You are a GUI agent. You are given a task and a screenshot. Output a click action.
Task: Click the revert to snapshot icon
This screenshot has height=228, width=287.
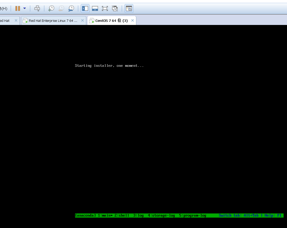[x=61, y=8]
